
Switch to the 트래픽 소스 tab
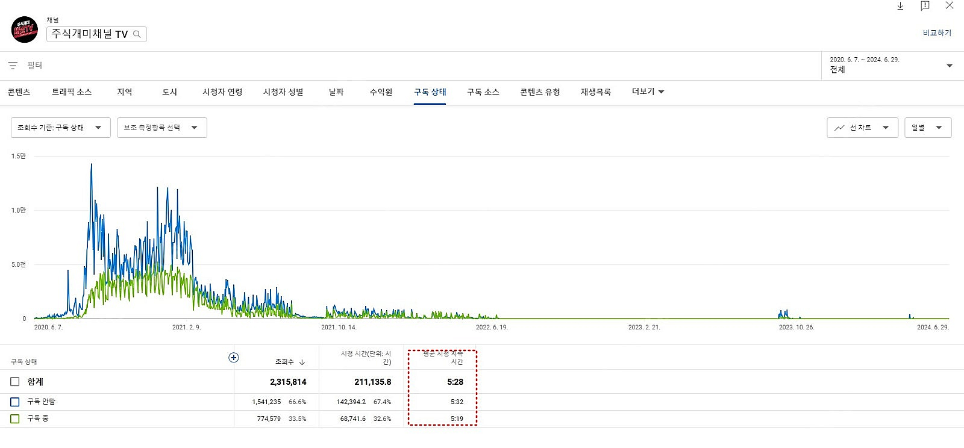coord(72,92)
